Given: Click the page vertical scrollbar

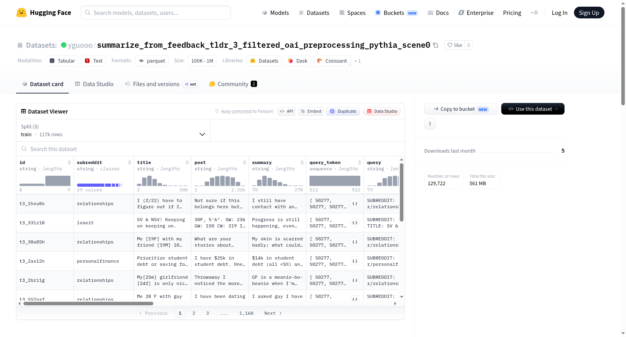Looking at the screenshot, I should point(623,56).
